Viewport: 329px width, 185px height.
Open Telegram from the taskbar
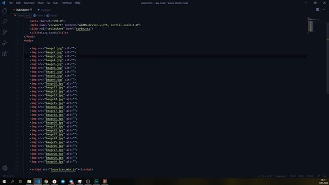[63, 181]
